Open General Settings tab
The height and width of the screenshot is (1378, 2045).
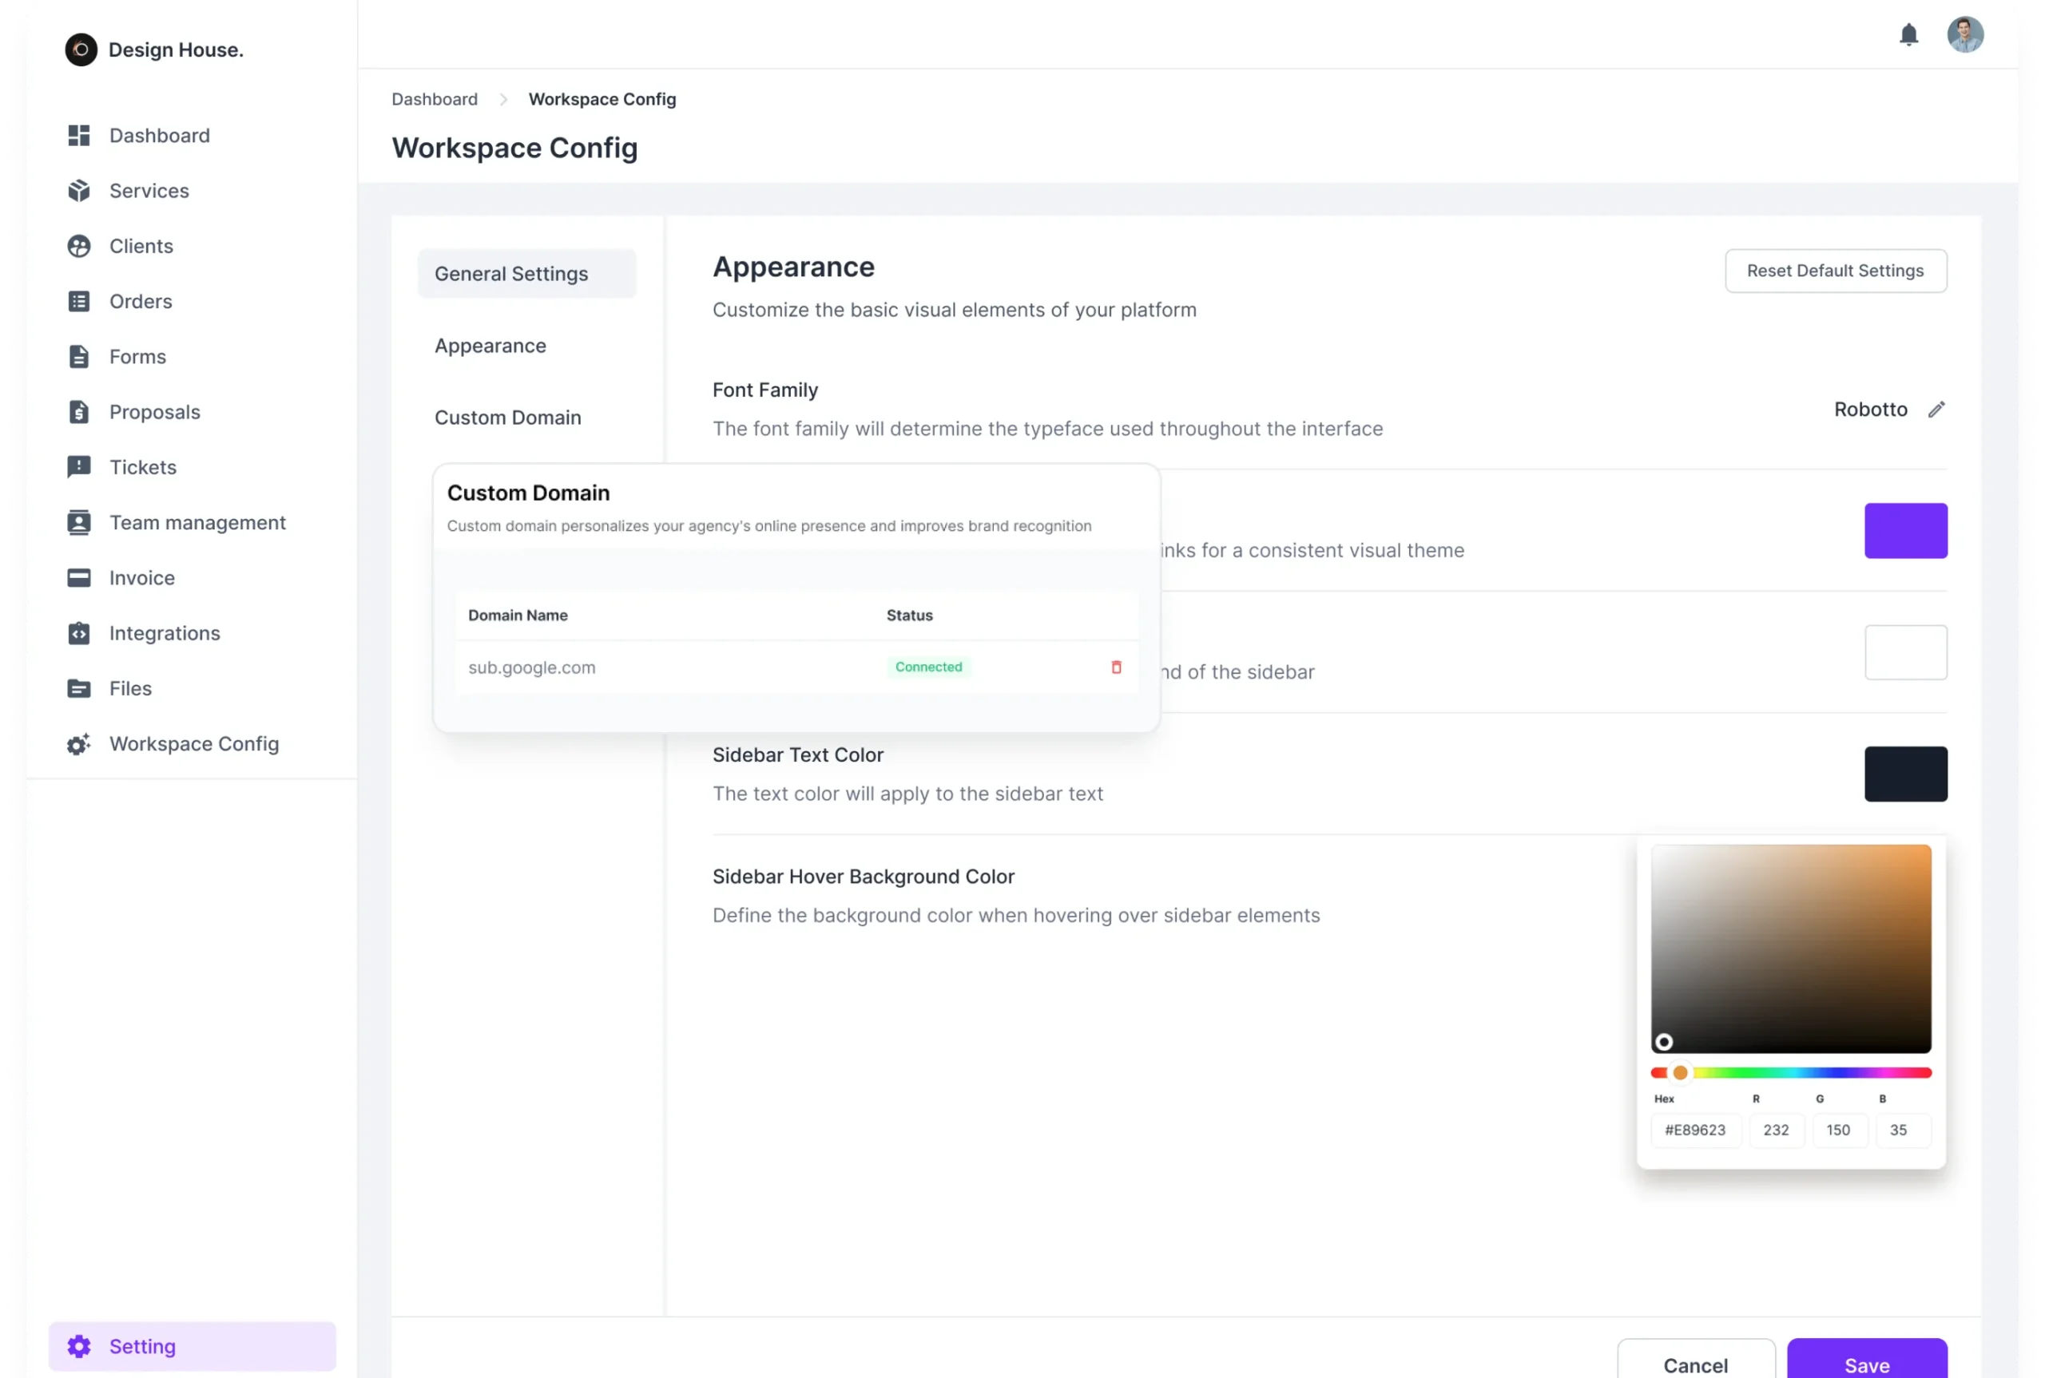(x=526, y=273)
